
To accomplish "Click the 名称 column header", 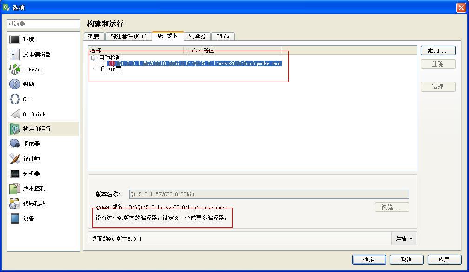I will coord(136,50).
